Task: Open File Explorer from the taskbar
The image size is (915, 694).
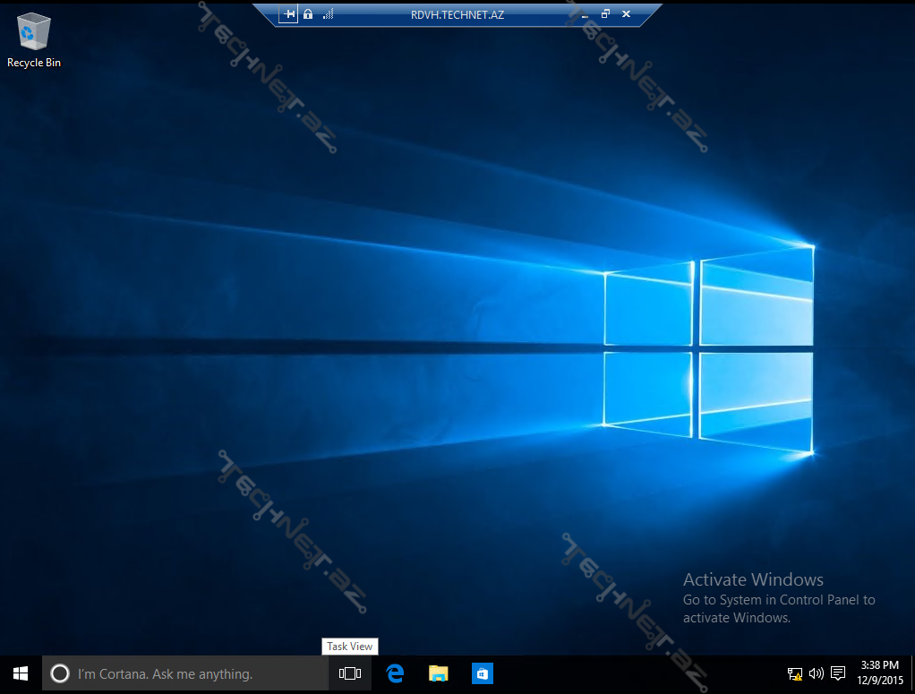Action: [438, 673]
